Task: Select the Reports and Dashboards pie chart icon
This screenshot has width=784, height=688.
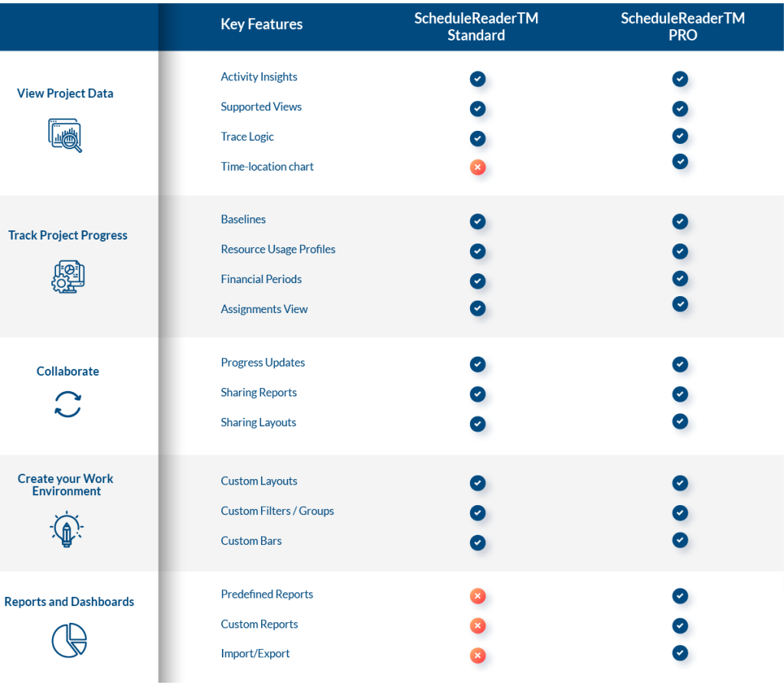Action: [x=69, y=641]
